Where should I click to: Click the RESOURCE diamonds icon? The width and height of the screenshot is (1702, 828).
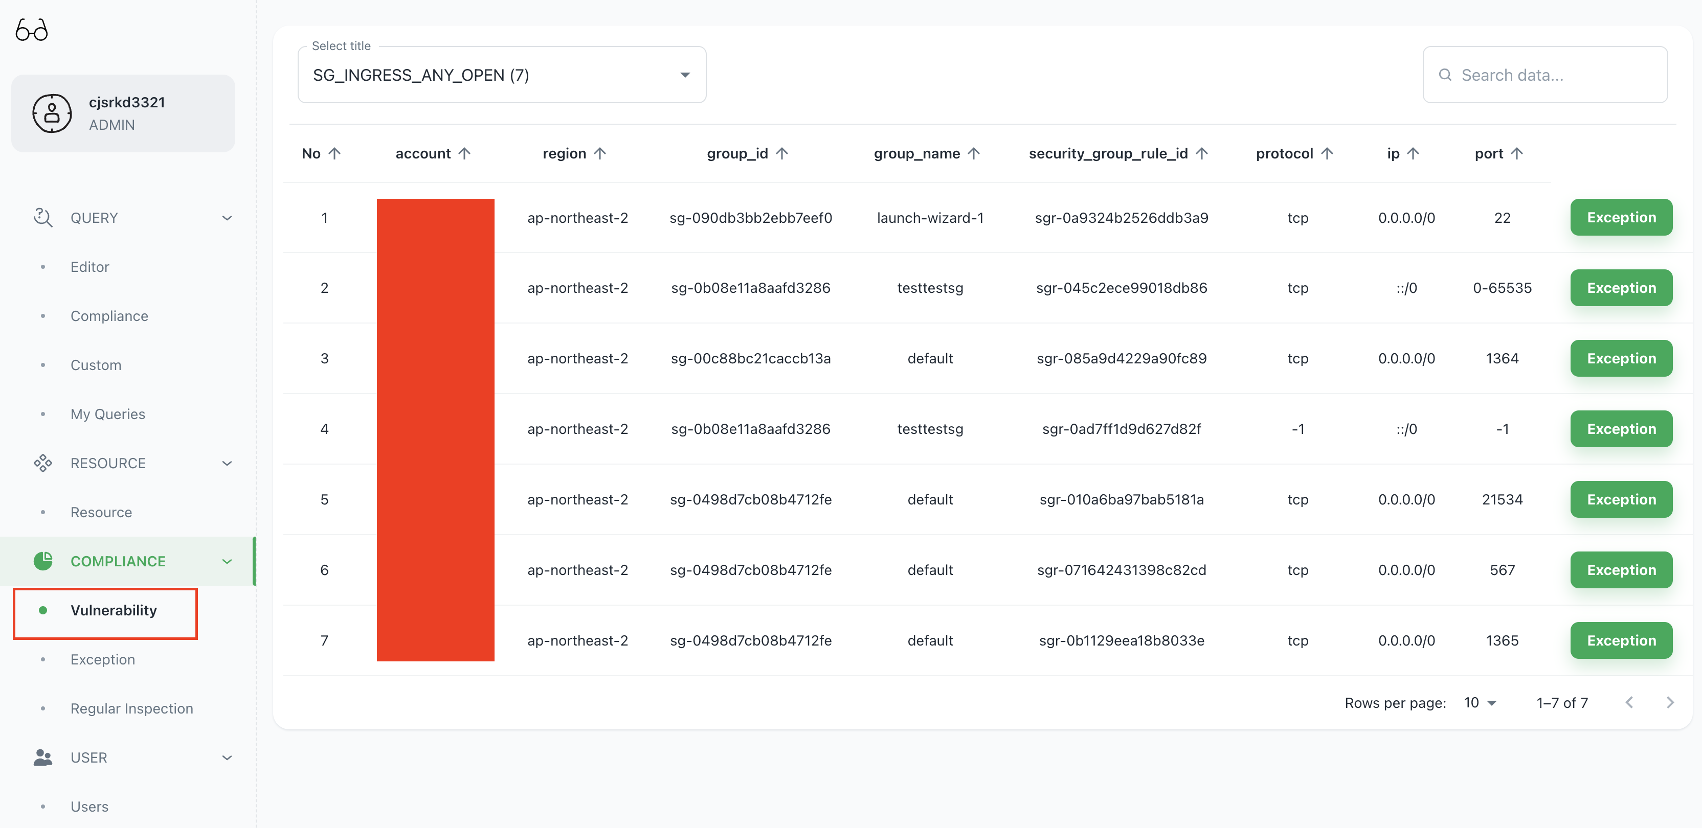(43, 463)
